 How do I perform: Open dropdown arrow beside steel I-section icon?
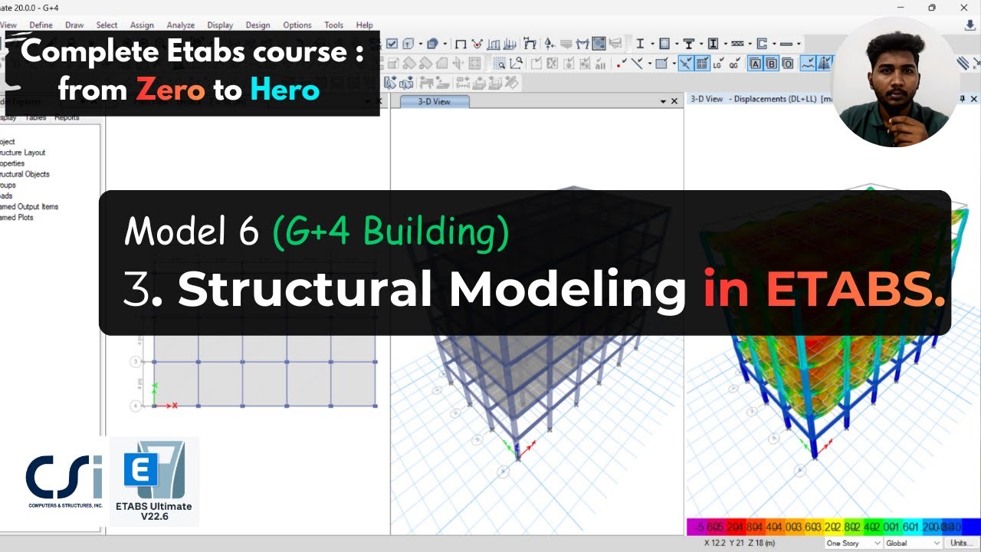pyautogui.click(x=652, y=44)
